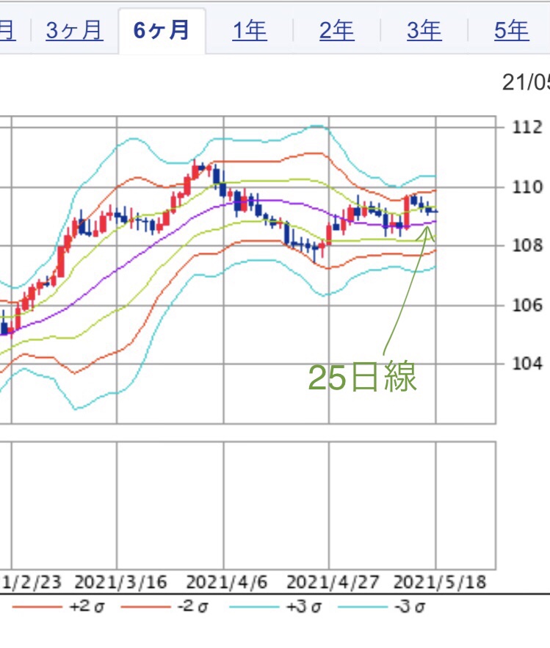
Task: Click the orange -2σ legend line sample
Action: pos(145,607)
